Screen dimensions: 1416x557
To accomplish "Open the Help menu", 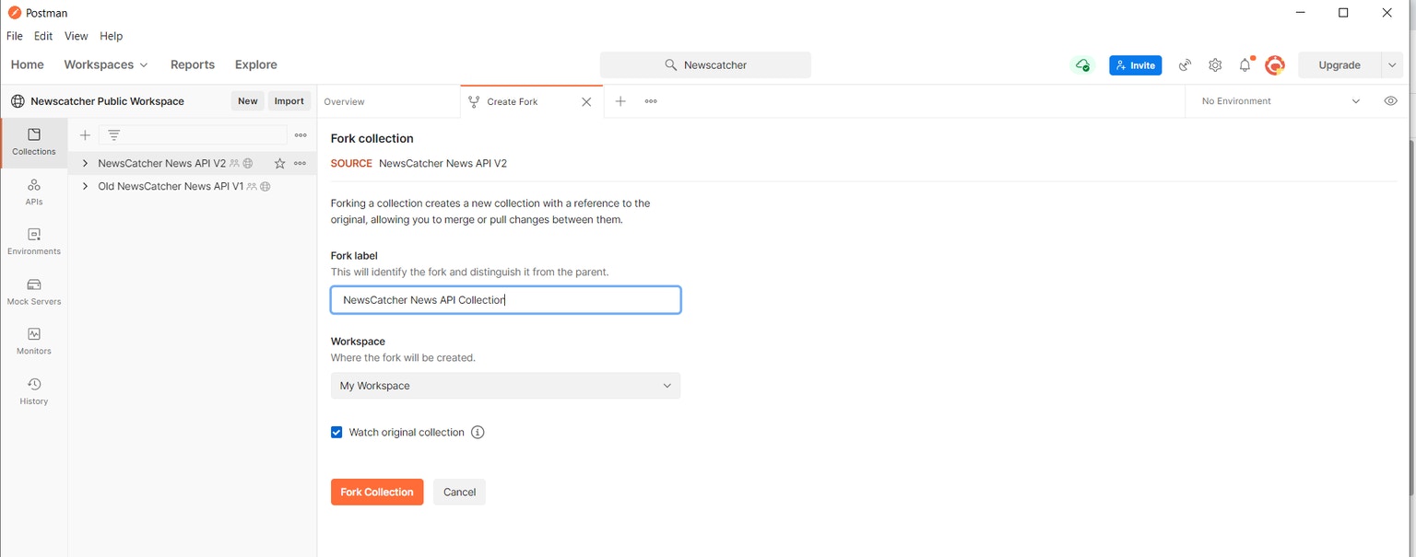I will coord(112,36).
